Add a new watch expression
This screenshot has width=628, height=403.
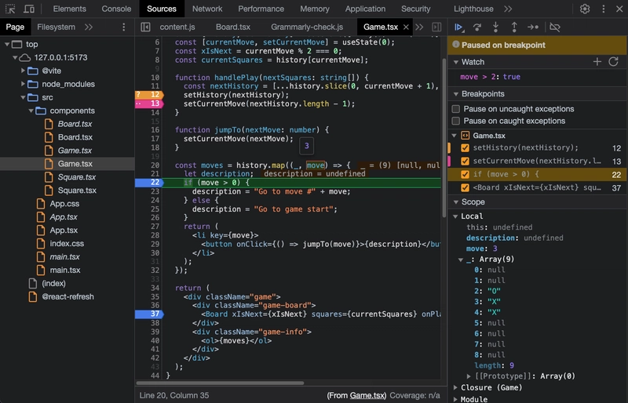point(597,62)
